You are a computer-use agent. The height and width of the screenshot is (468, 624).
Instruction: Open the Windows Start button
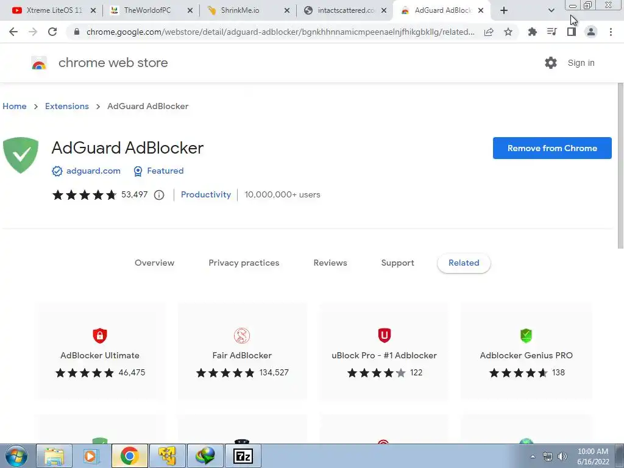coord(16,456)
